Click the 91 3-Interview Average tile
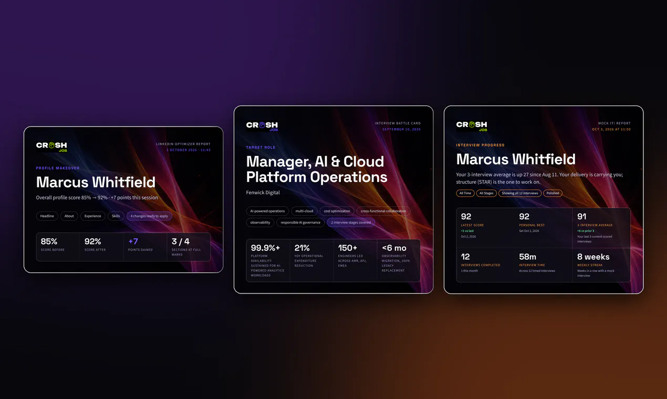 (601, 228)
